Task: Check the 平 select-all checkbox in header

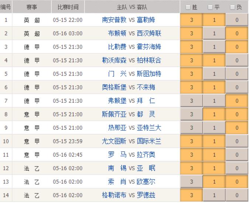Action: 210,7
